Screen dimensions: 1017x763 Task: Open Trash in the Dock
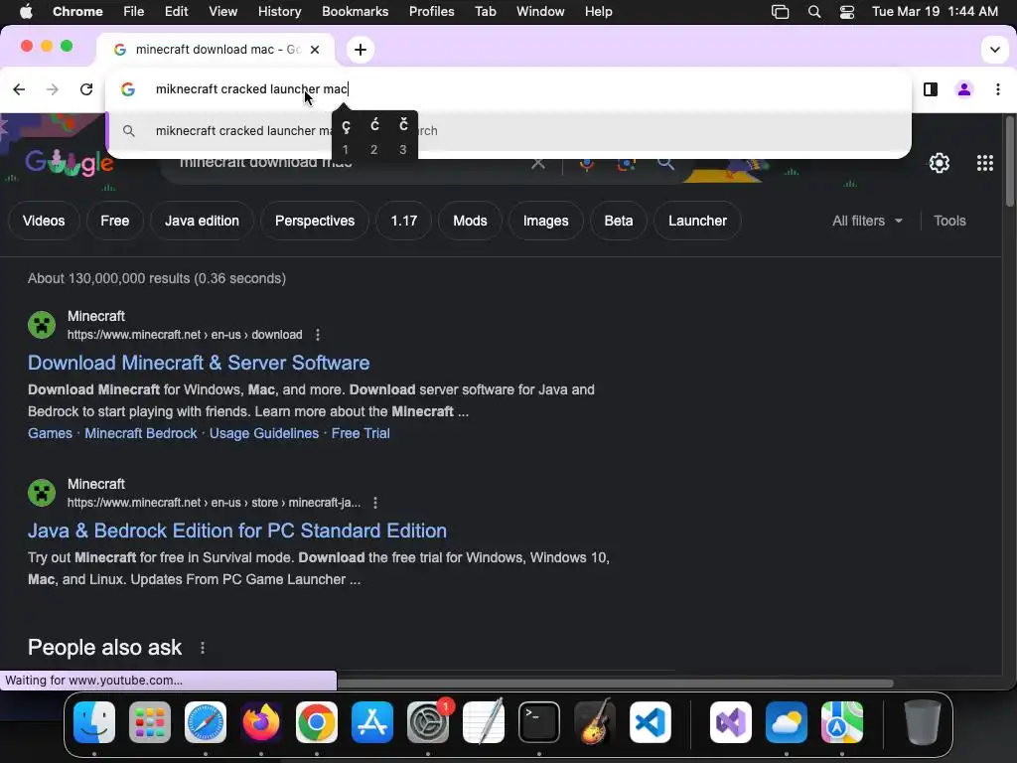click(923, 722)
